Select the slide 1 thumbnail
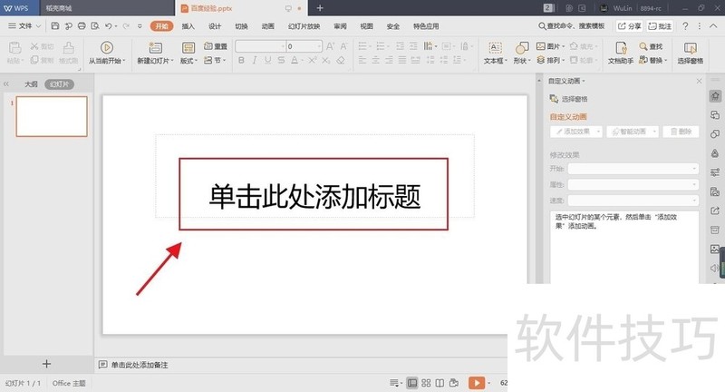This screenshot has width=725, height=392. tap(52, 116)
